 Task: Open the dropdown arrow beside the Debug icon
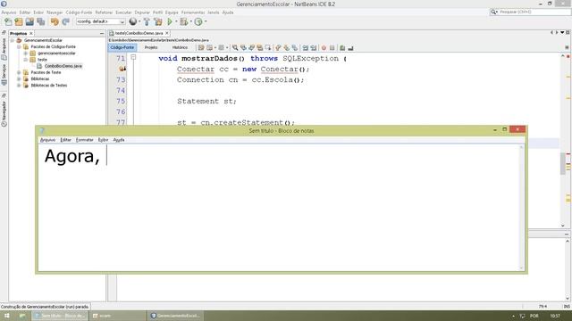click(x=190, y=21)
